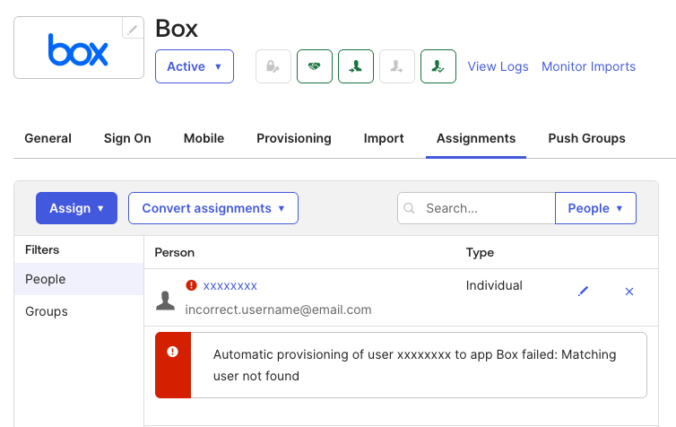
Task: Edit the Box app logo pencil icon
Action: point(133,28)
